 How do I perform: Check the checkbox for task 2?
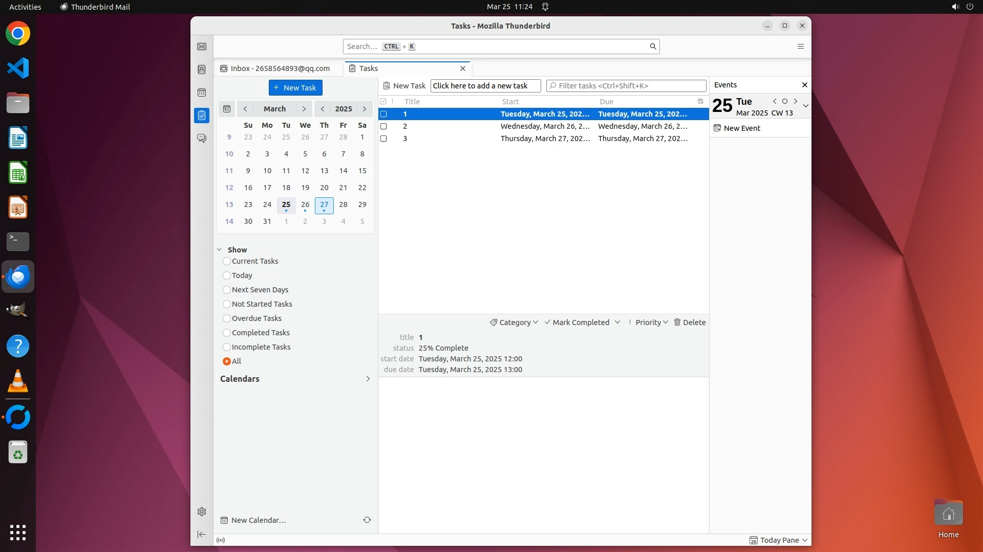pyautogui.click(x=383, y=126)
